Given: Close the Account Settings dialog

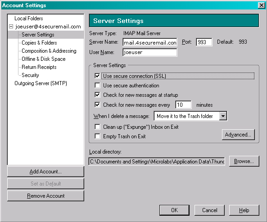Looking at the screenshot, I should pos(262,5).
